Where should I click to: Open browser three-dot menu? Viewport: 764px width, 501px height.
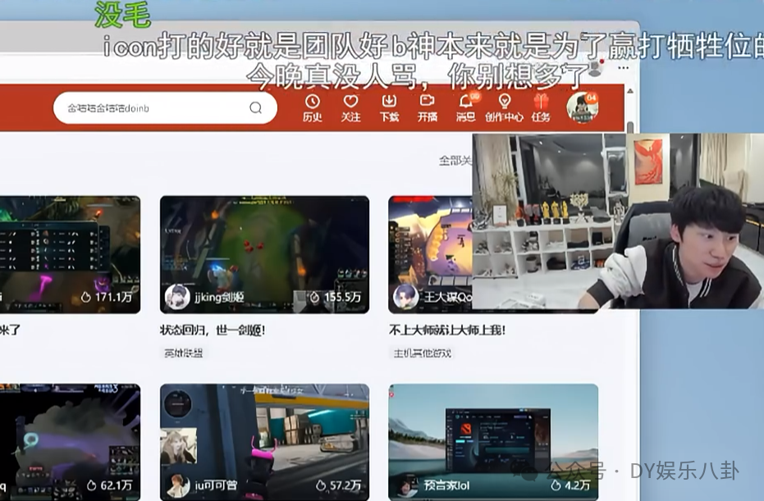[x=623, y=68]
